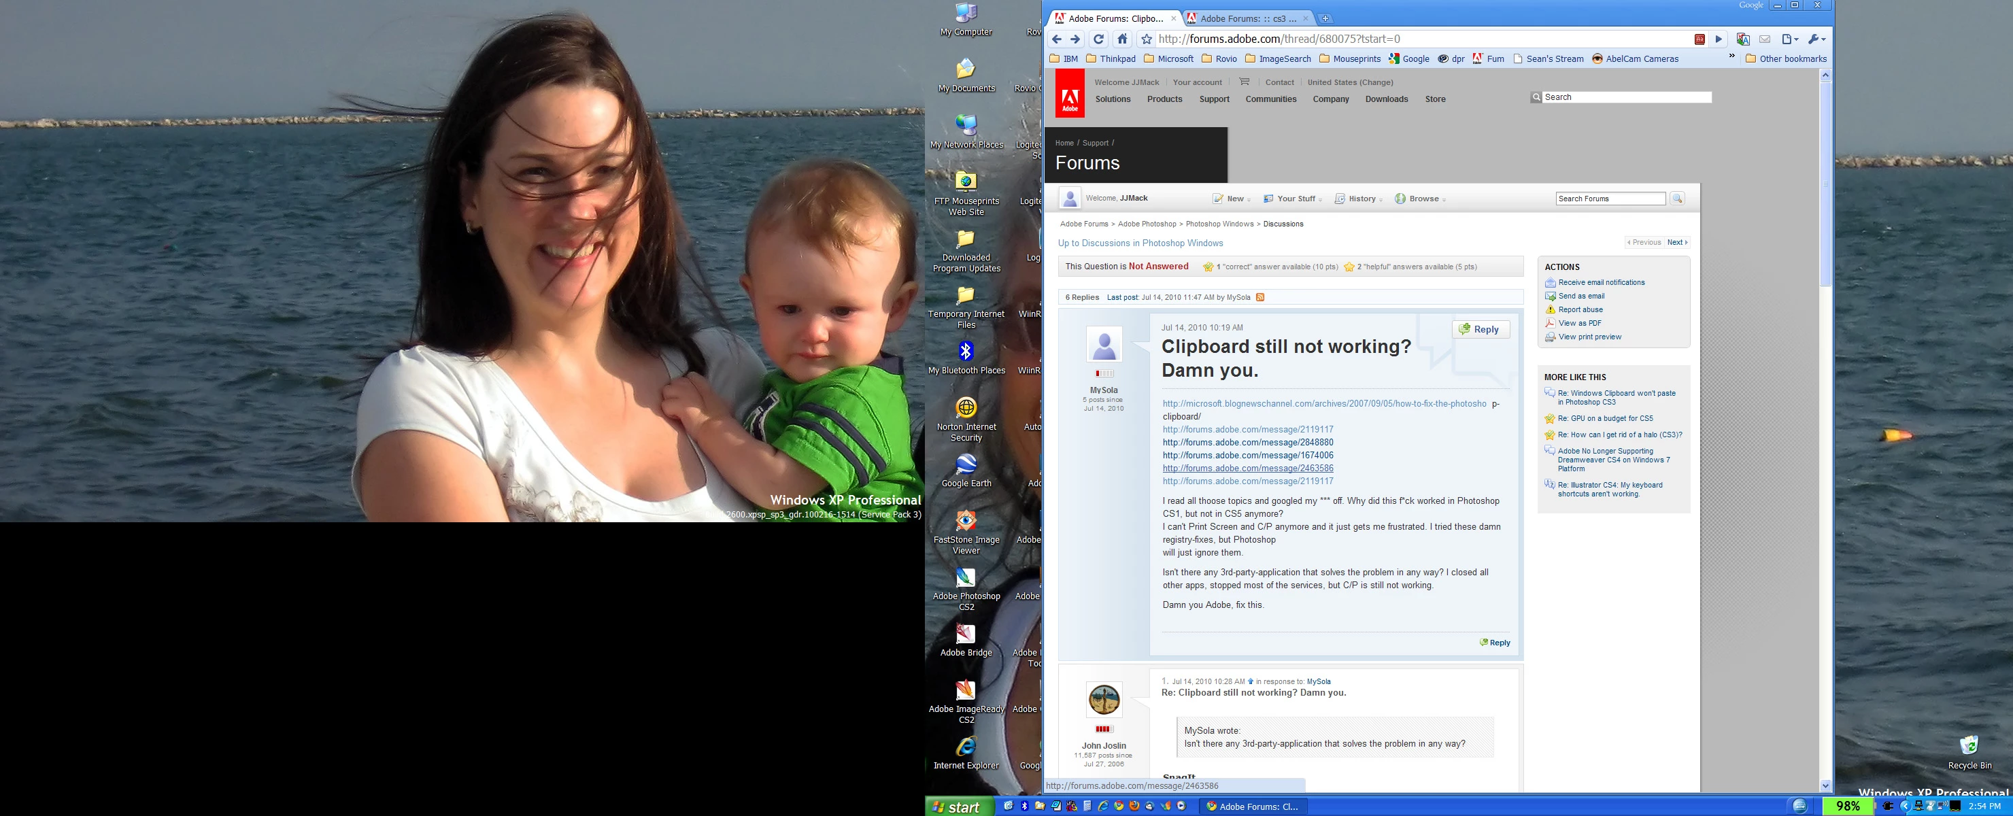Open the page menu dropdown
This screenshot has width=2013, height=816.
click(x=1789, y=39)
